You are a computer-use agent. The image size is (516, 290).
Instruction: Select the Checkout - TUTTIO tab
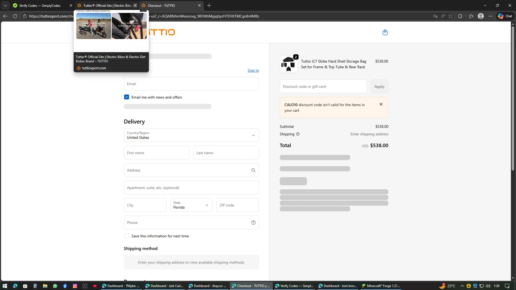(171, 5)
